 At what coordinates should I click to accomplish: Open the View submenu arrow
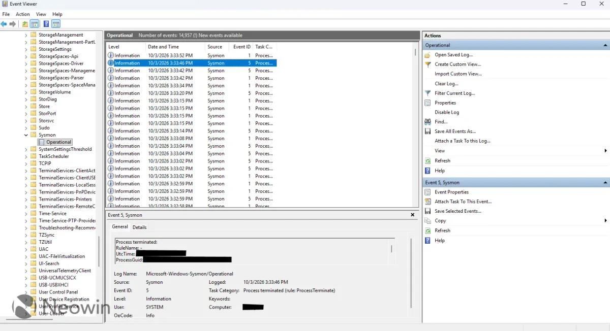605,151
